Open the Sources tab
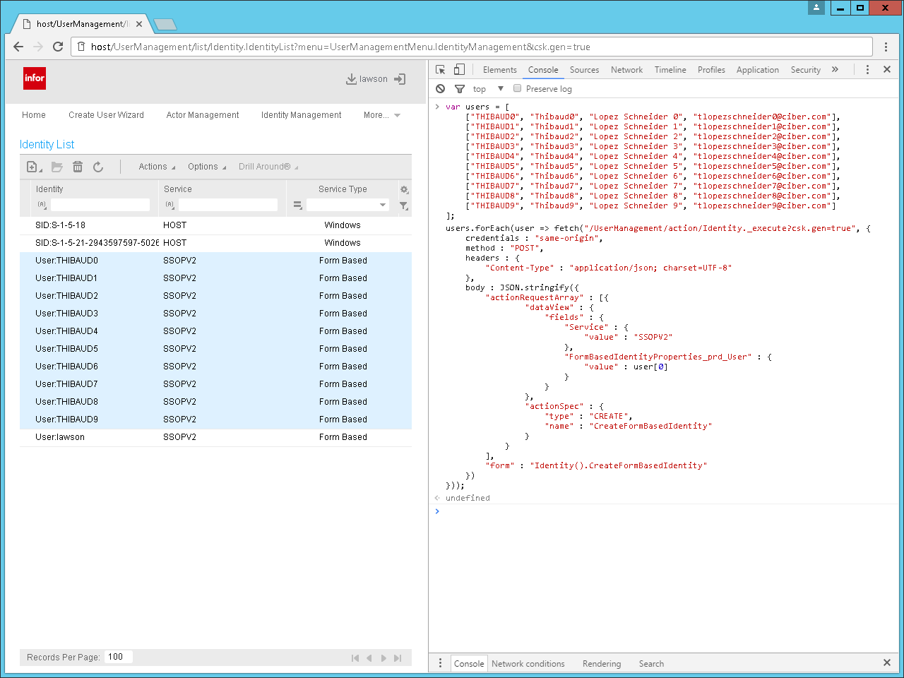This screenshot has width=904, height=678. 584,70
